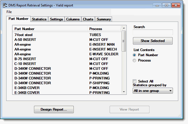Select the Part Number radio button

point(135,55)
